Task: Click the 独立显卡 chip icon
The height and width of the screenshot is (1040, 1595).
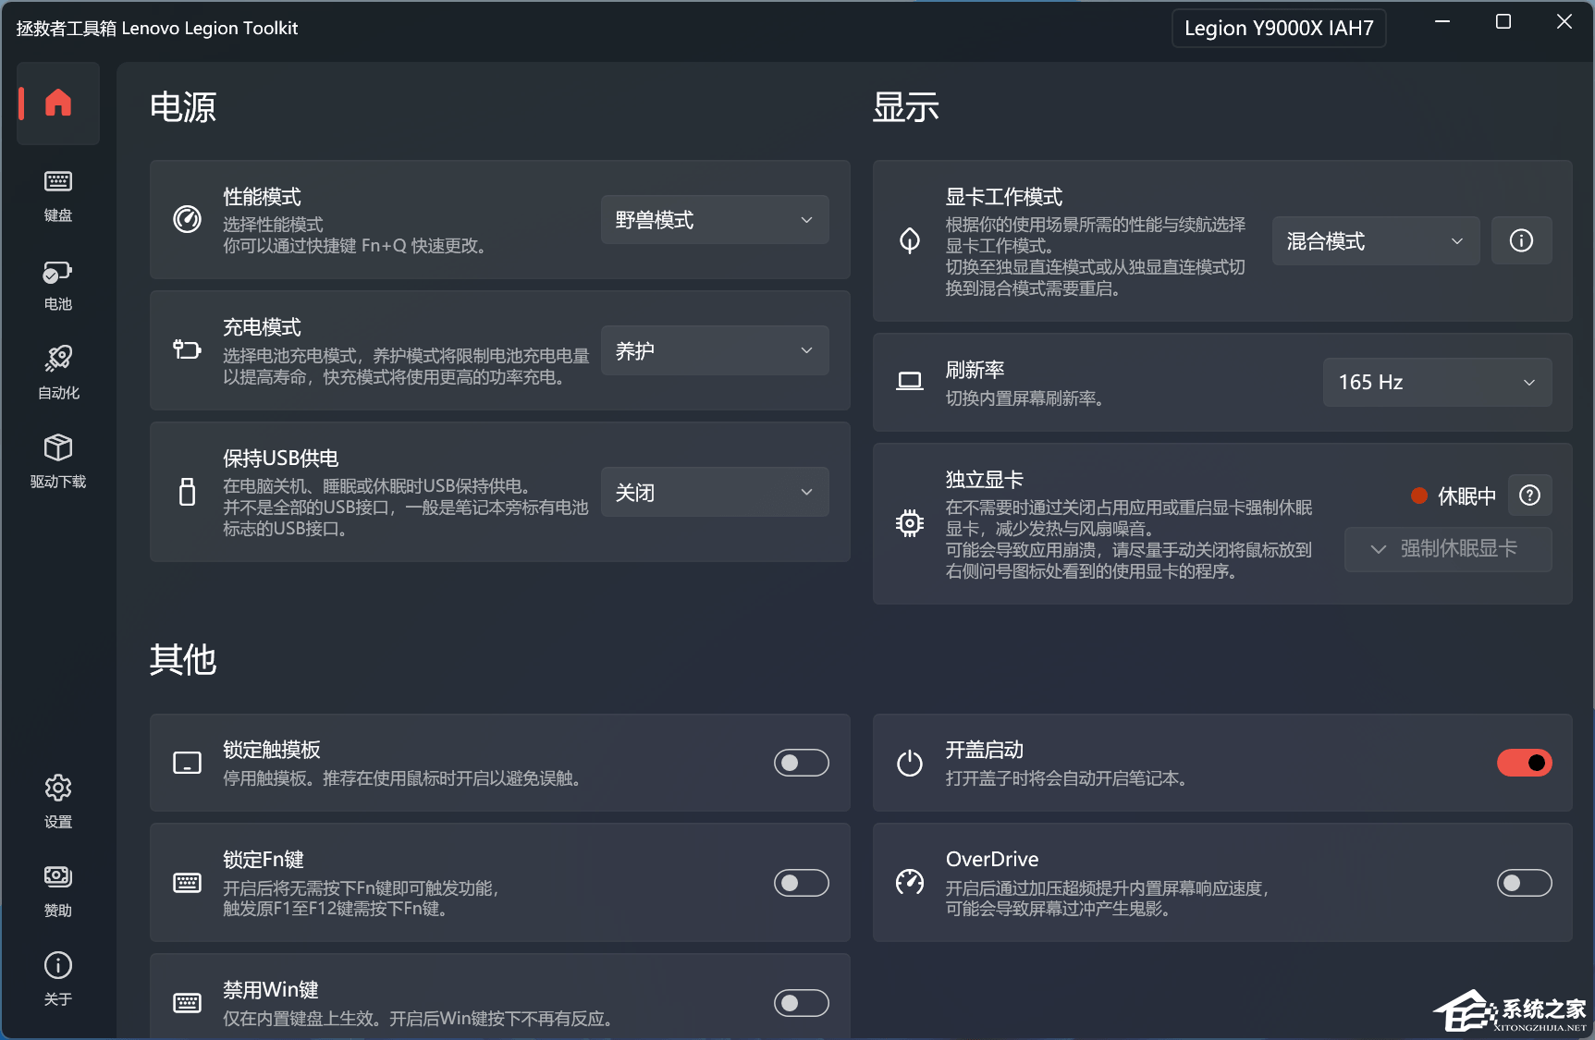Action: pyautogui.click(x=910, y=523)
